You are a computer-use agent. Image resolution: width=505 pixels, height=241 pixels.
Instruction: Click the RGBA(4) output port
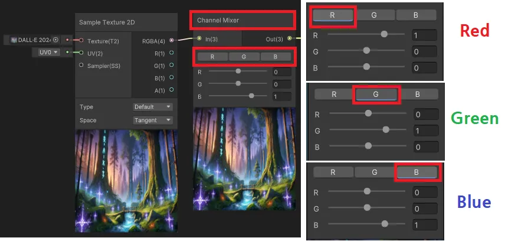(171, 41)
